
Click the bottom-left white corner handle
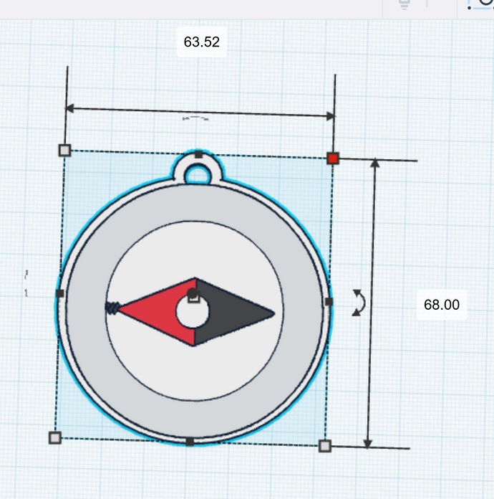coord(54,437)
